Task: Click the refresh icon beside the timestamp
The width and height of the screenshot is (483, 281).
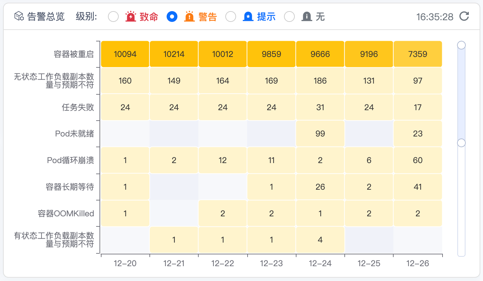Action: click(464, 16)
